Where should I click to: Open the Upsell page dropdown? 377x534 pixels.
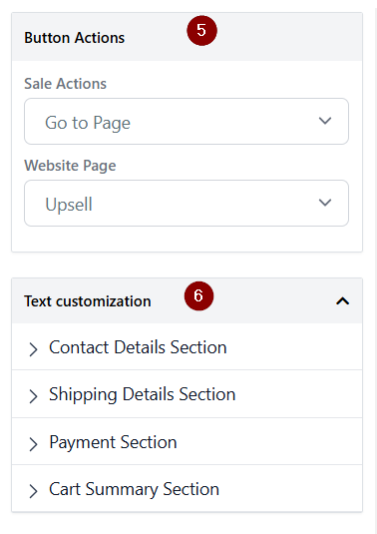[x=187, y=203]
